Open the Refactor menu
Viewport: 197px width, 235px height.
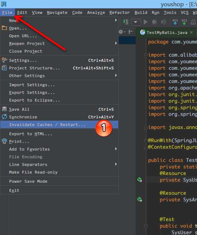coord(119,12)
